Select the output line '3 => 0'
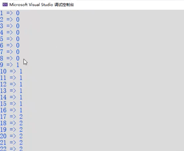The width and height of the screenshot is (184, 151). point(10,26)
